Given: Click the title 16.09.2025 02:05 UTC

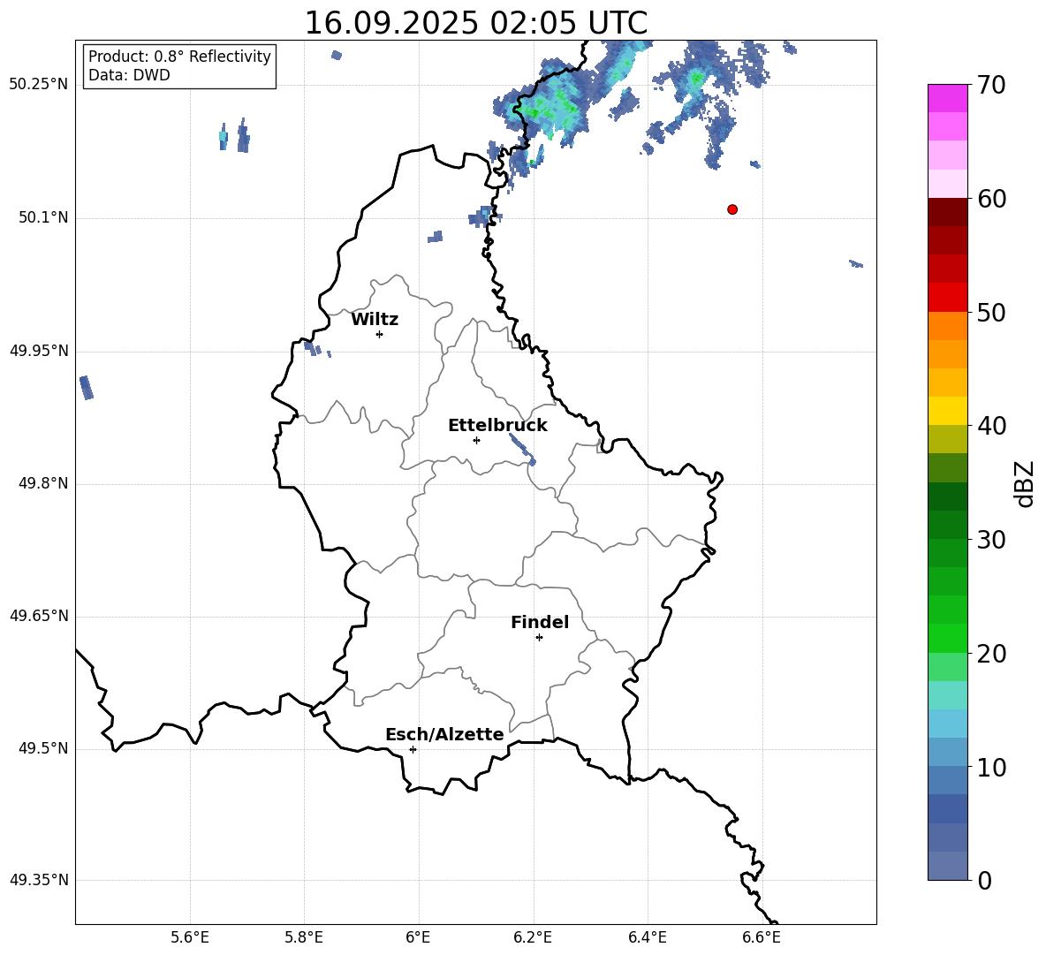Looking at the screenshot, I should click(475, 23).
